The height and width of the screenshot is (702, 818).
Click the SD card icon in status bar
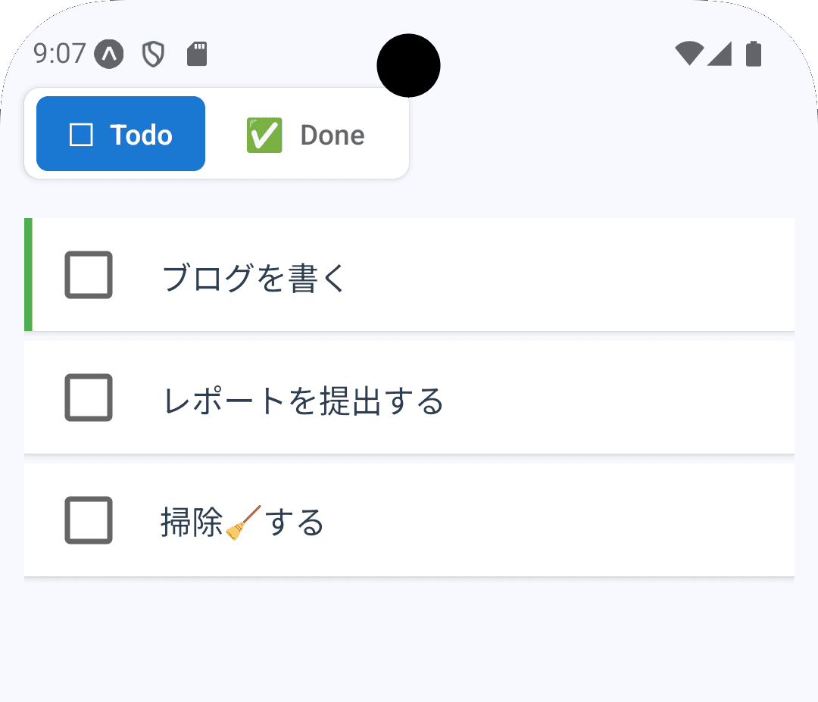[x=196, y=54]
